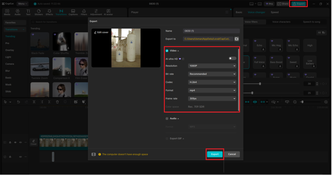The height and width of the screenshot is (175, 332).
Task: Adjust the timeline zoom slider
Action: (x=302, y=102)
